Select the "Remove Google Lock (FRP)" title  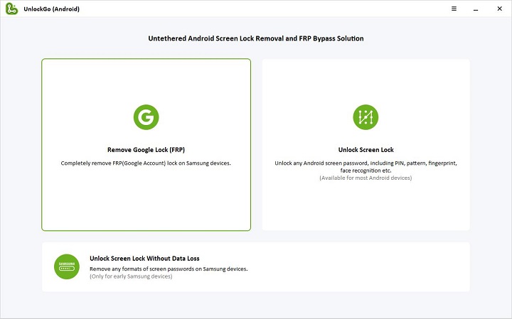tap(146, 150)
